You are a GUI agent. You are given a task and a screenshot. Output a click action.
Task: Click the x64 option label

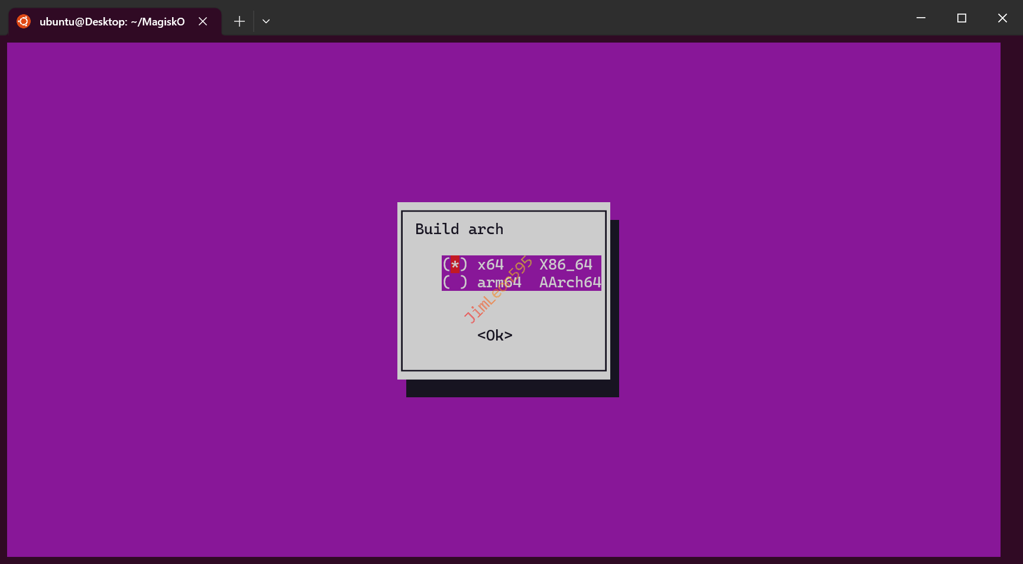[490, 264]
